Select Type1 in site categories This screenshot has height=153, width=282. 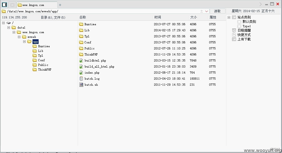pyautogui.click(x=246, y=26)
